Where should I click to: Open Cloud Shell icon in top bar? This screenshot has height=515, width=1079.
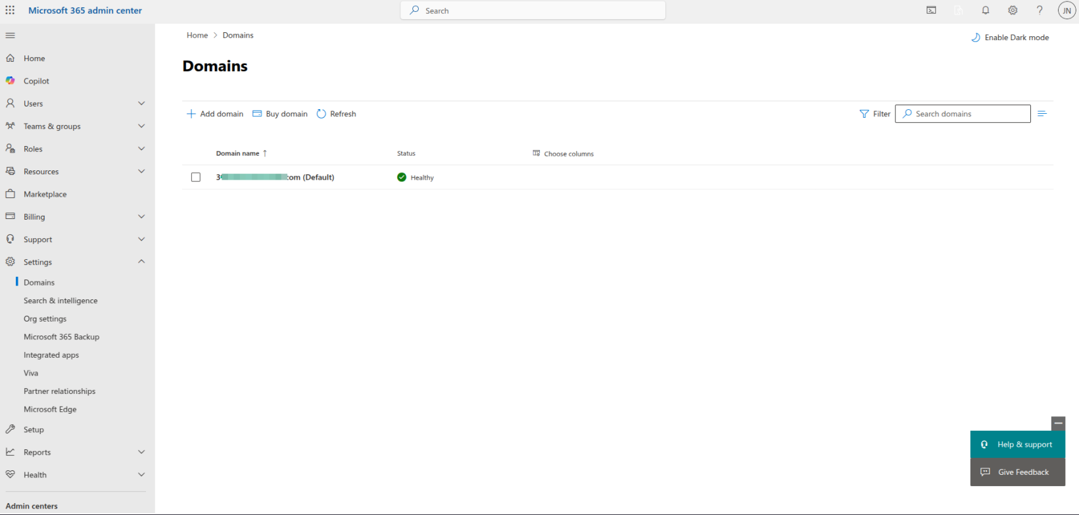click(931, 11)
